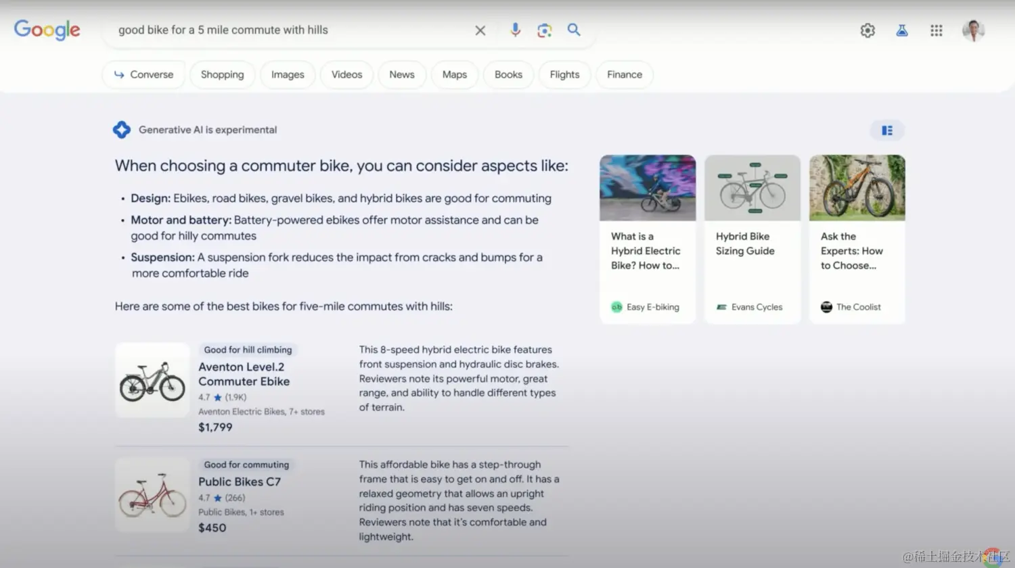The width and height of the screenshot is (1015, 568).
Task: Open the Aventon Level.2 ebike product image
Action: pos(152,380)
